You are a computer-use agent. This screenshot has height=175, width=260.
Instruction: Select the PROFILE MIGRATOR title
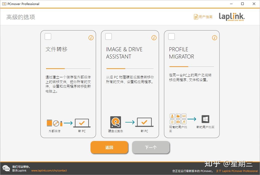(181, 53)
